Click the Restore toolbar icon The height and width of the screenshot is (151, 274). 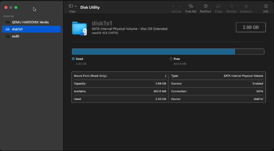coord(232,6)
